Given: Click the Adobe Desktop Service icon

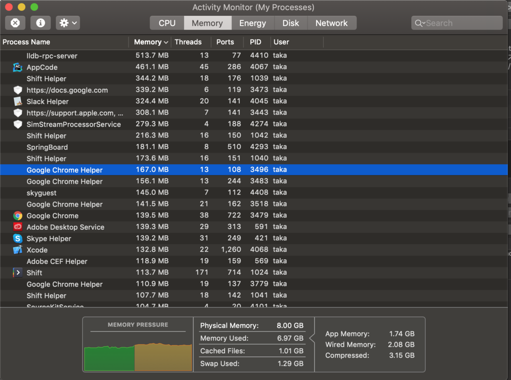Looking at the screenshot, I should [17, 227].
